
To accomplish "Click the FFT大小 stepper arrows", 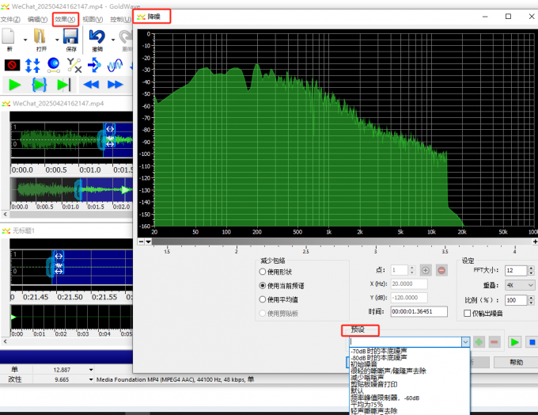I will [x=531, y=270].
